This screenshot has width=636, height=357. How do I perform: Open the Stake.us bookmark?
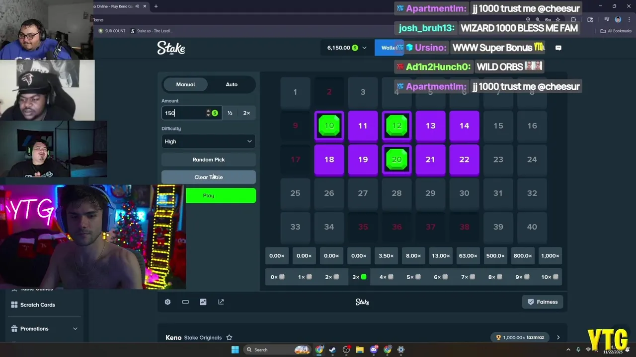point(152,31)
